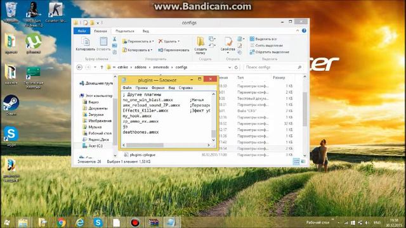406x228 pixels.
Task: Switch to Поделиться ribbon tab
Action: (x=125, y=31)
